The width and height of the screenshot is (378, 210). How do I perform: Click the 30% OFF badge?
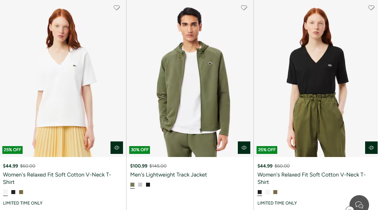coord(140,150)
